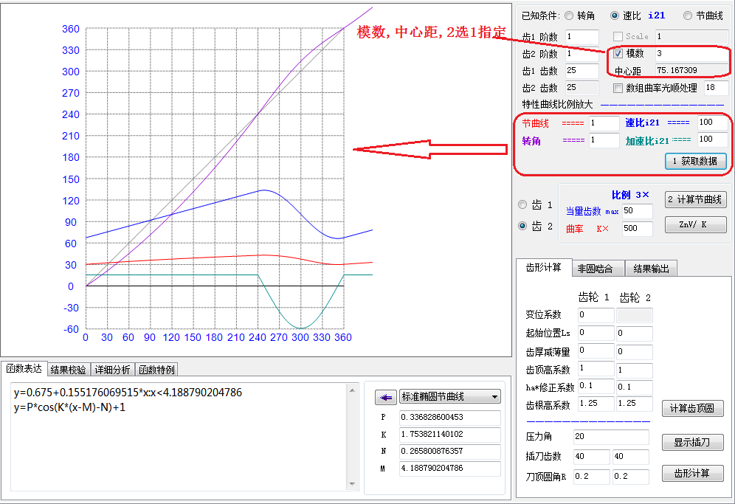Screen dimensions: 735x504
Task: Select the 齿 1 radio button
Action: click(x=522, y=205)
